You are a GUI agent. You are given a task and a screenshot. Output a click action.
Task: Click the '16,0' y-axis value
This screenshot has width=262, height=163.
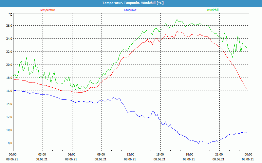[x=9, y=91]
